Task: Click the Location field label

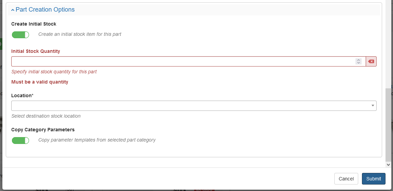Action: coord(22,95)
